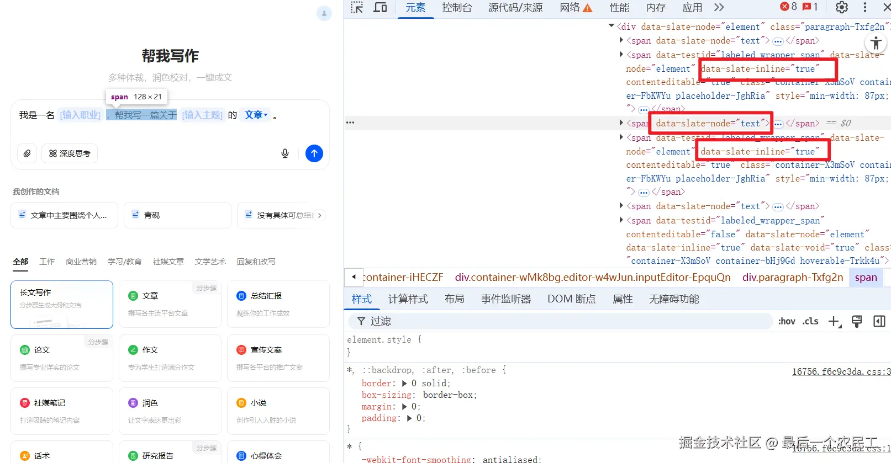Open the 计算样式 Computed tab

408,299
